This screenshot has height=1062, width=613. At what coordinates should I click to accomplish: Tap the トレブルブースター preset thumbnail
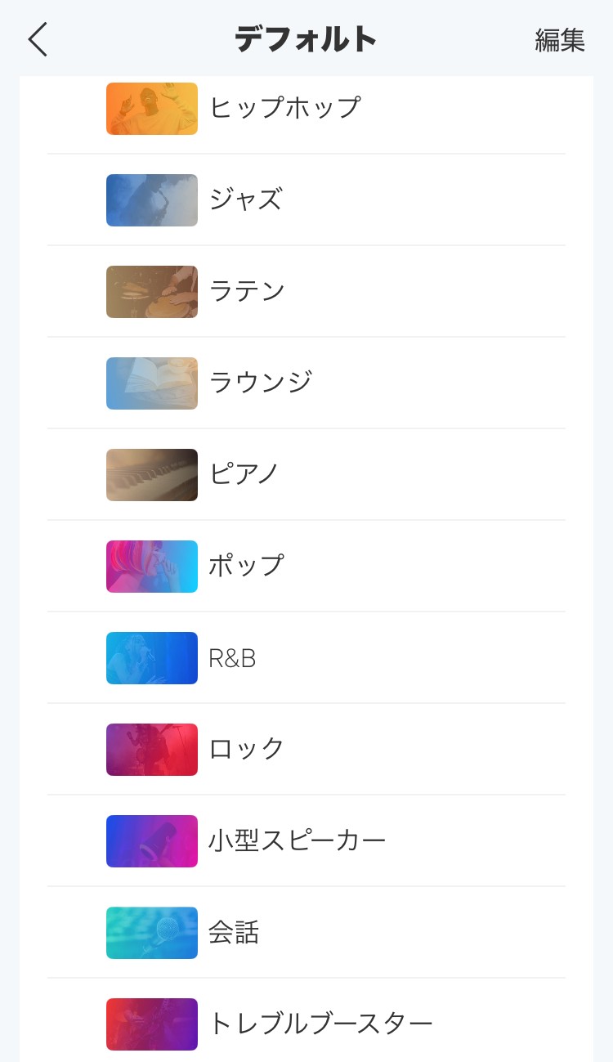click(152, 1024)
